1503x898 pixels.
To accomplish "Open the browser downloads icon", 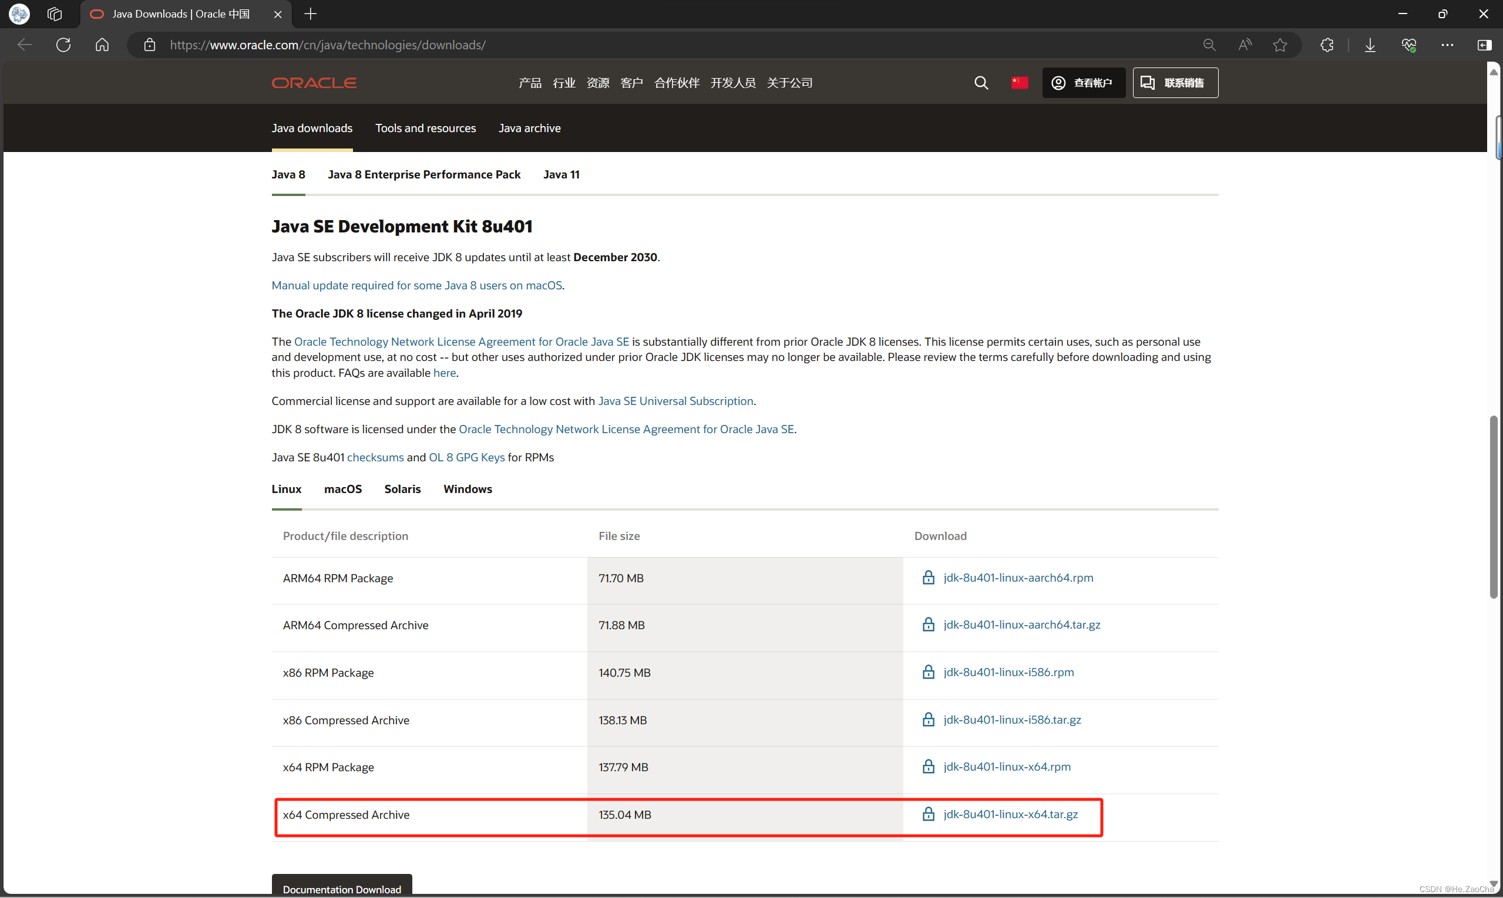I will tap(1370, 45).
